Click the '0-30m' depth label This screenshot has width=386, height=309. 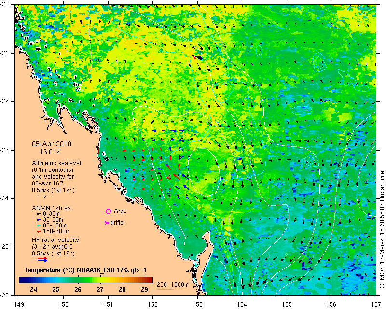point(52,214)
